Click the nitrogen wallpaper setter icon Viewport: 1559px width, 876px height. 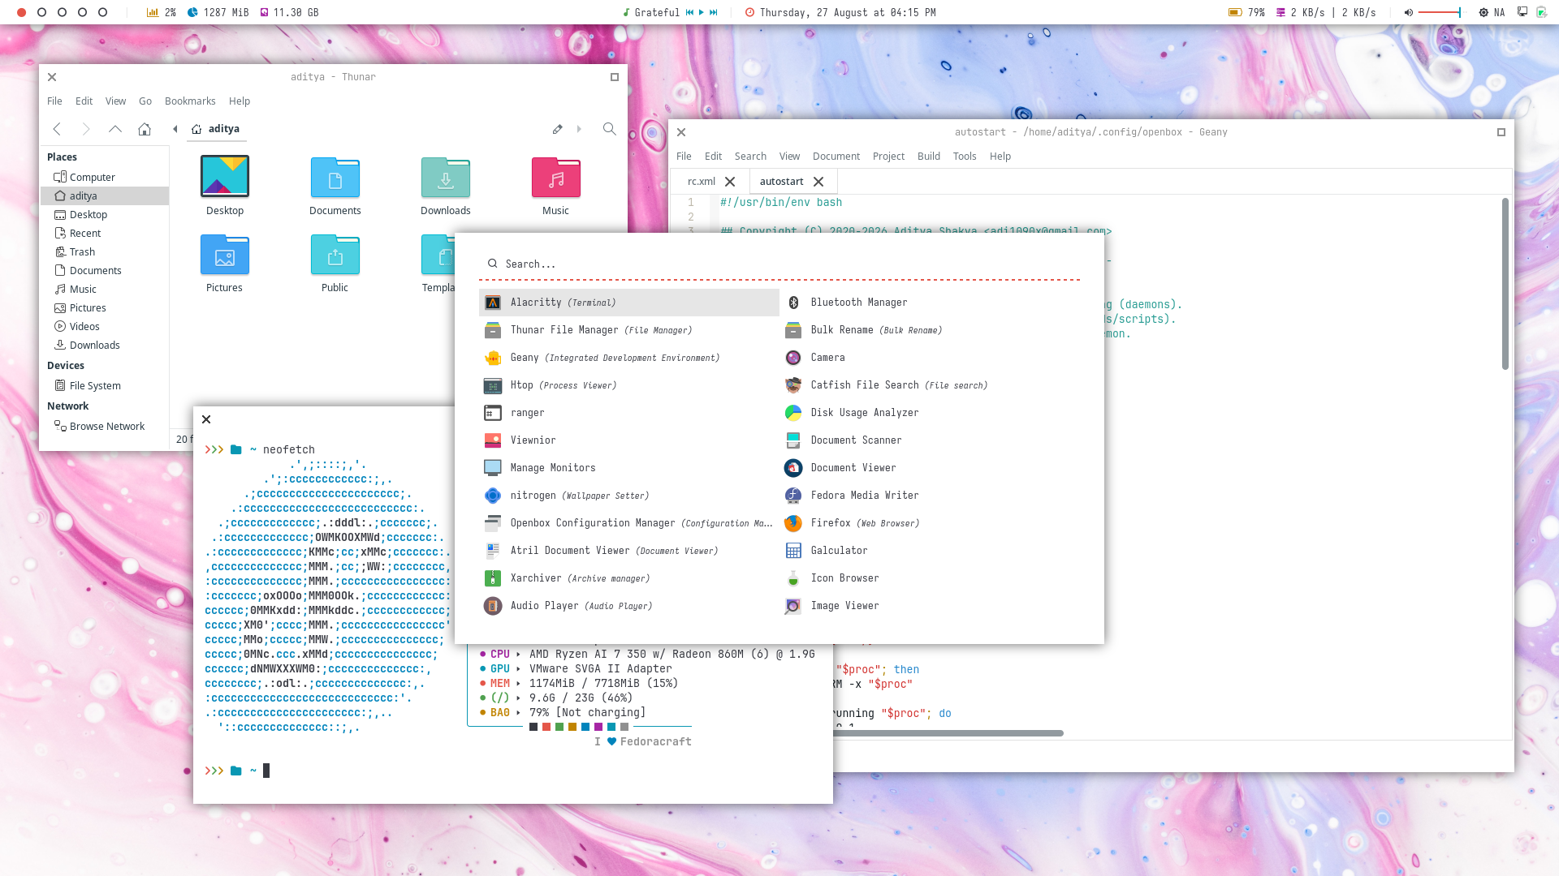[x=493, y=496]
